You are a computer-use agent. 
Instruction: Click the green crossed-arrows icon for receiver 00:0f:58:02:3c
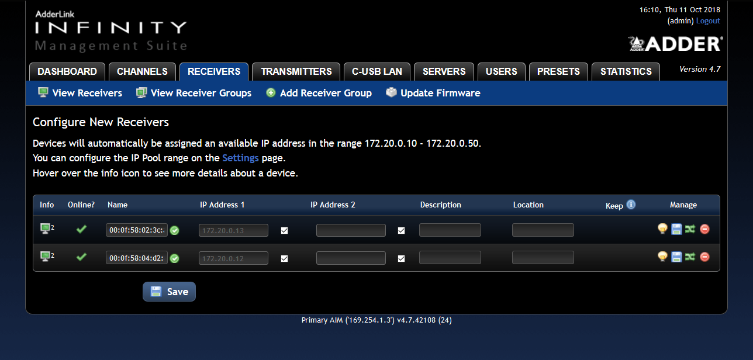(x=690, y=229)
